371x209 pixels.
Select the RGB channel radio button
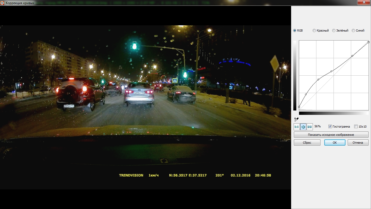click(295, 31)
